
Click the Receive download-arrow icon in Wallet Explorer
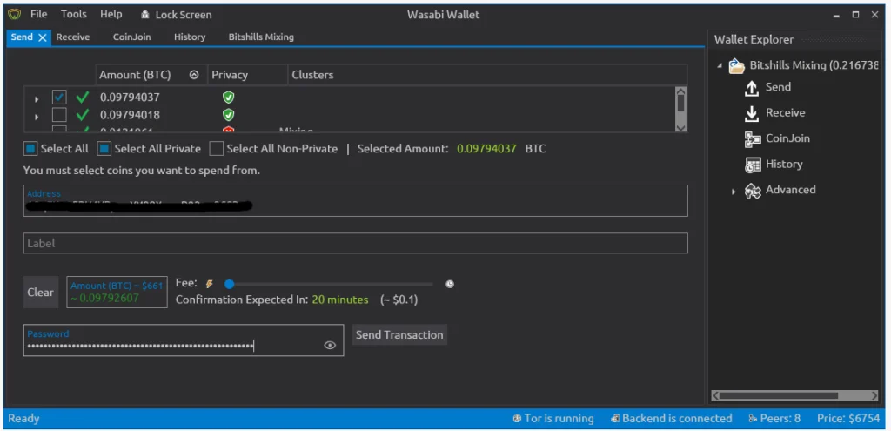pos(752,113)
